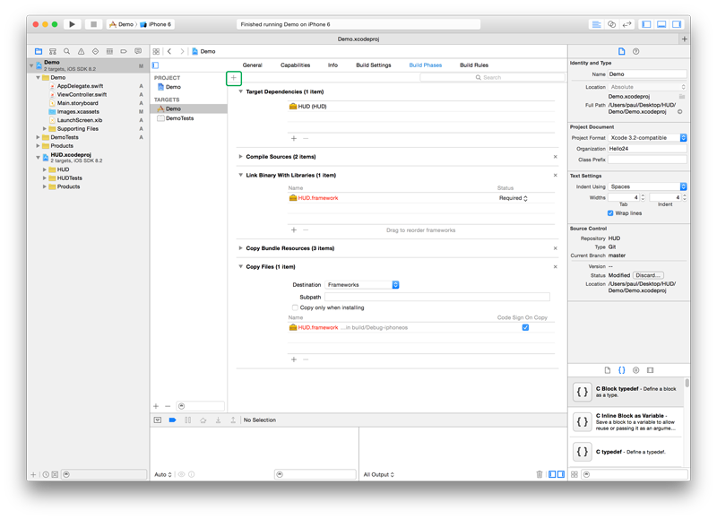Image resolution: width=717 pixels, height=519 pixels.
Task: Add a library to Link Binary phase
Action: coord(294,230)
